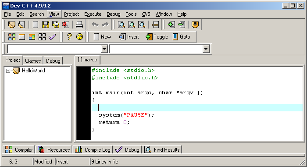Click the New button in the toolbar
Screen dimensions: 307x167
[x=102, y=37]
